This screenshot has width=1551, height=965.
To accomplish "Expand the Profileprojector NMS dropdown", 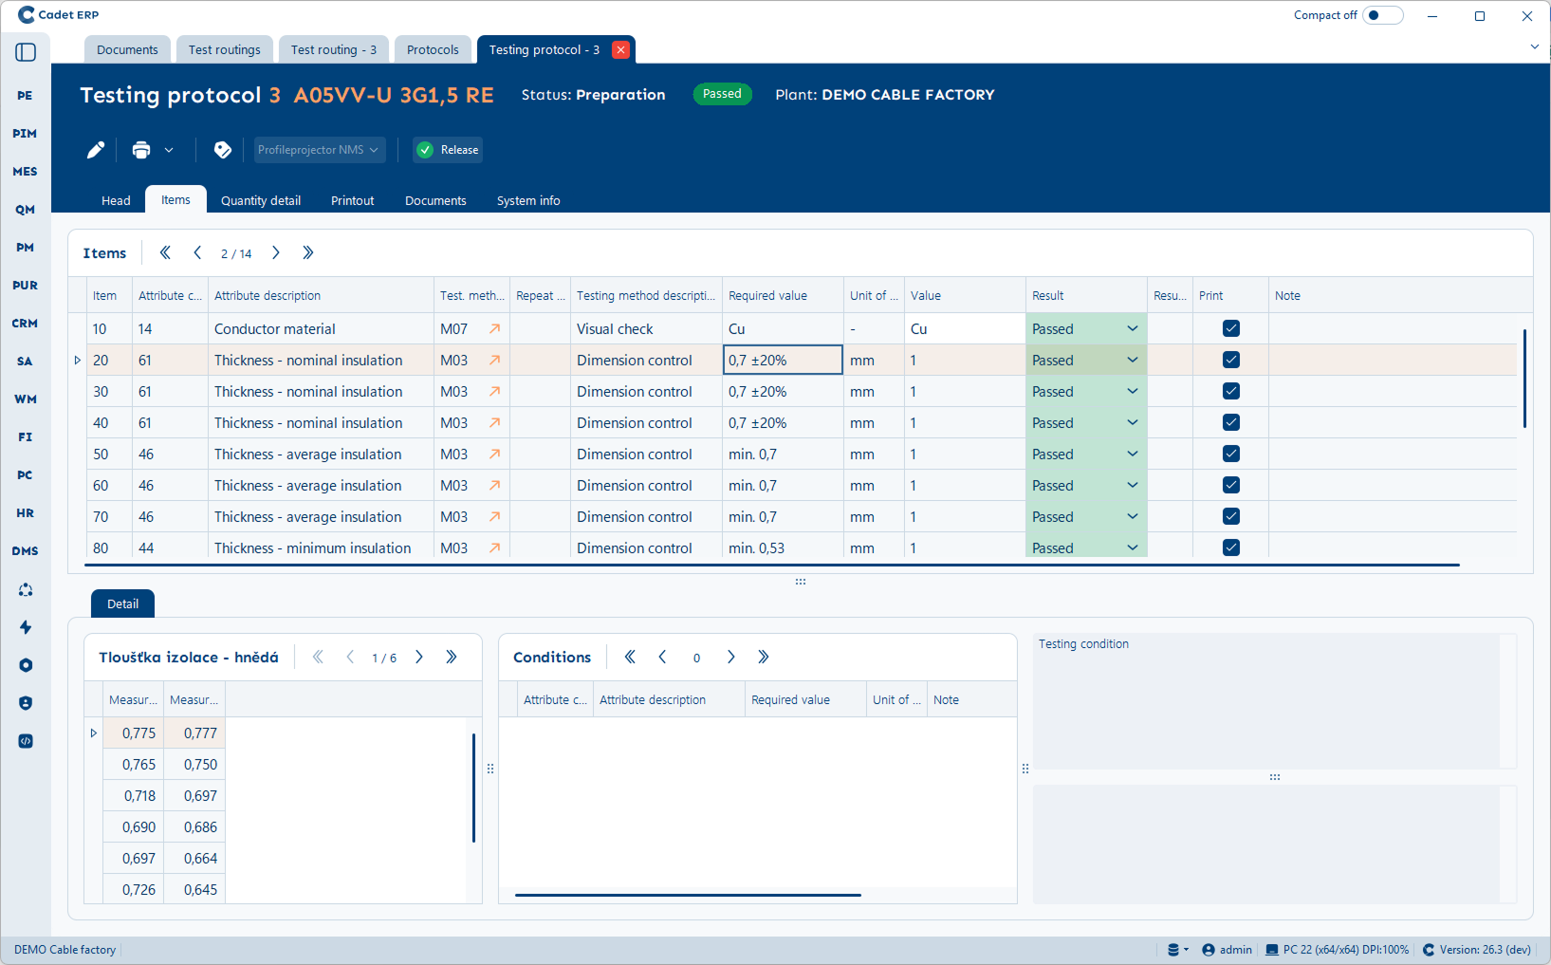I will (x=319, y=150).
